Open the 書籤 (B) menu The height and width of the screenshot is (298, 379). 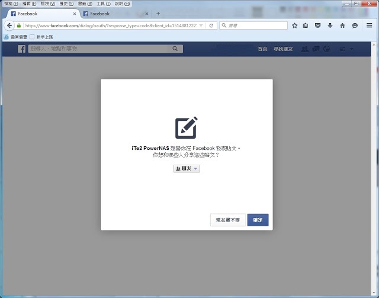point(85,4)
